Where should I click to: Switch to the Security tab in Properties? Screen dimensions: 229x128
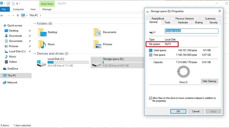click(x=213, y=22)
